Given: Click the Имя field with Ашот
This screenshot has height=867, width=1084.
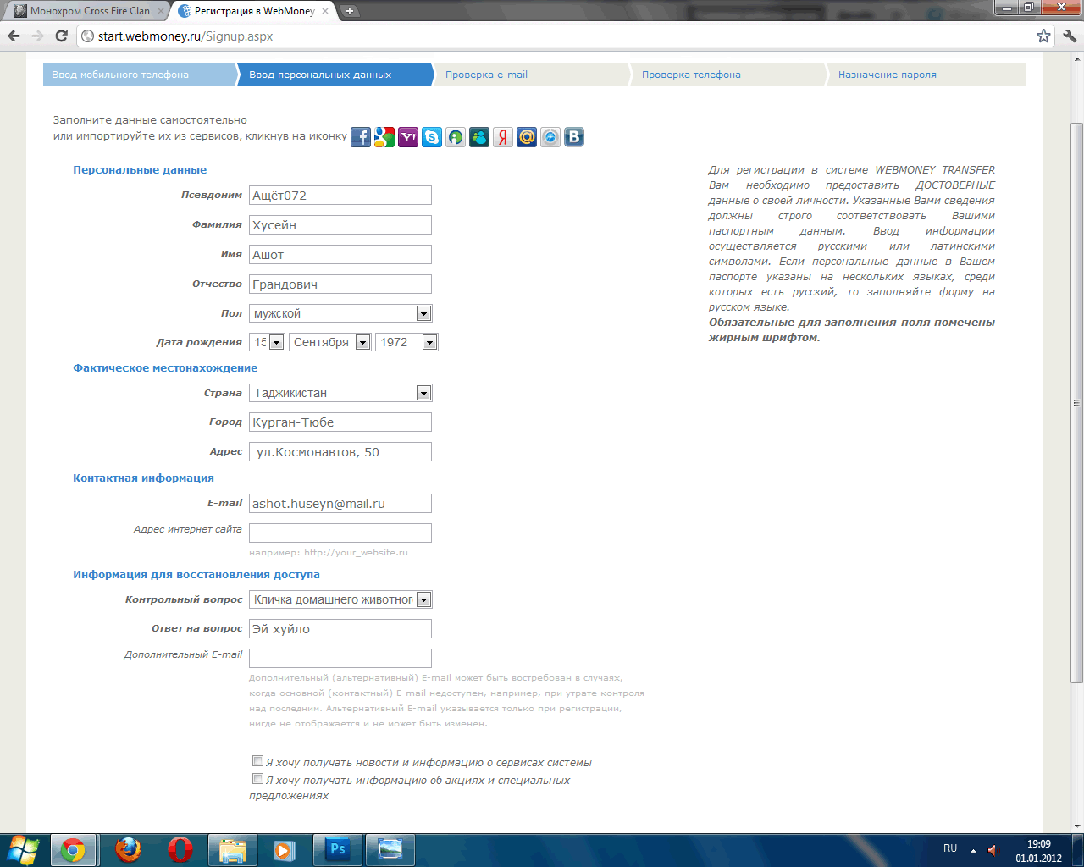Looking at the screenshot, I should [340, 254].
